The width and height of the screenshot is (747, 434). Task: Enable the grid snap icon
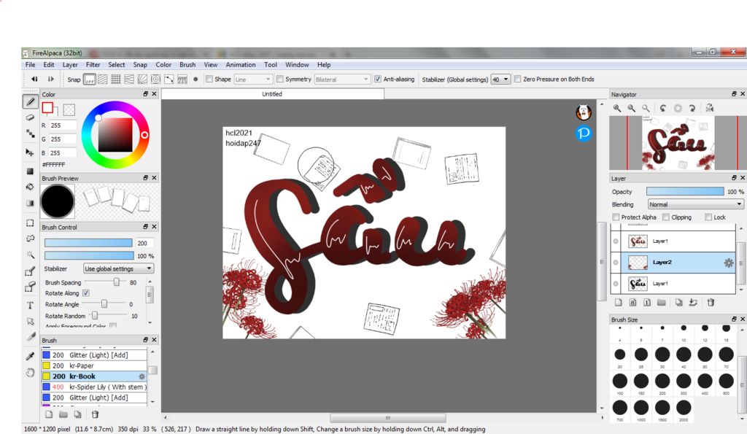tap(116, 80)
